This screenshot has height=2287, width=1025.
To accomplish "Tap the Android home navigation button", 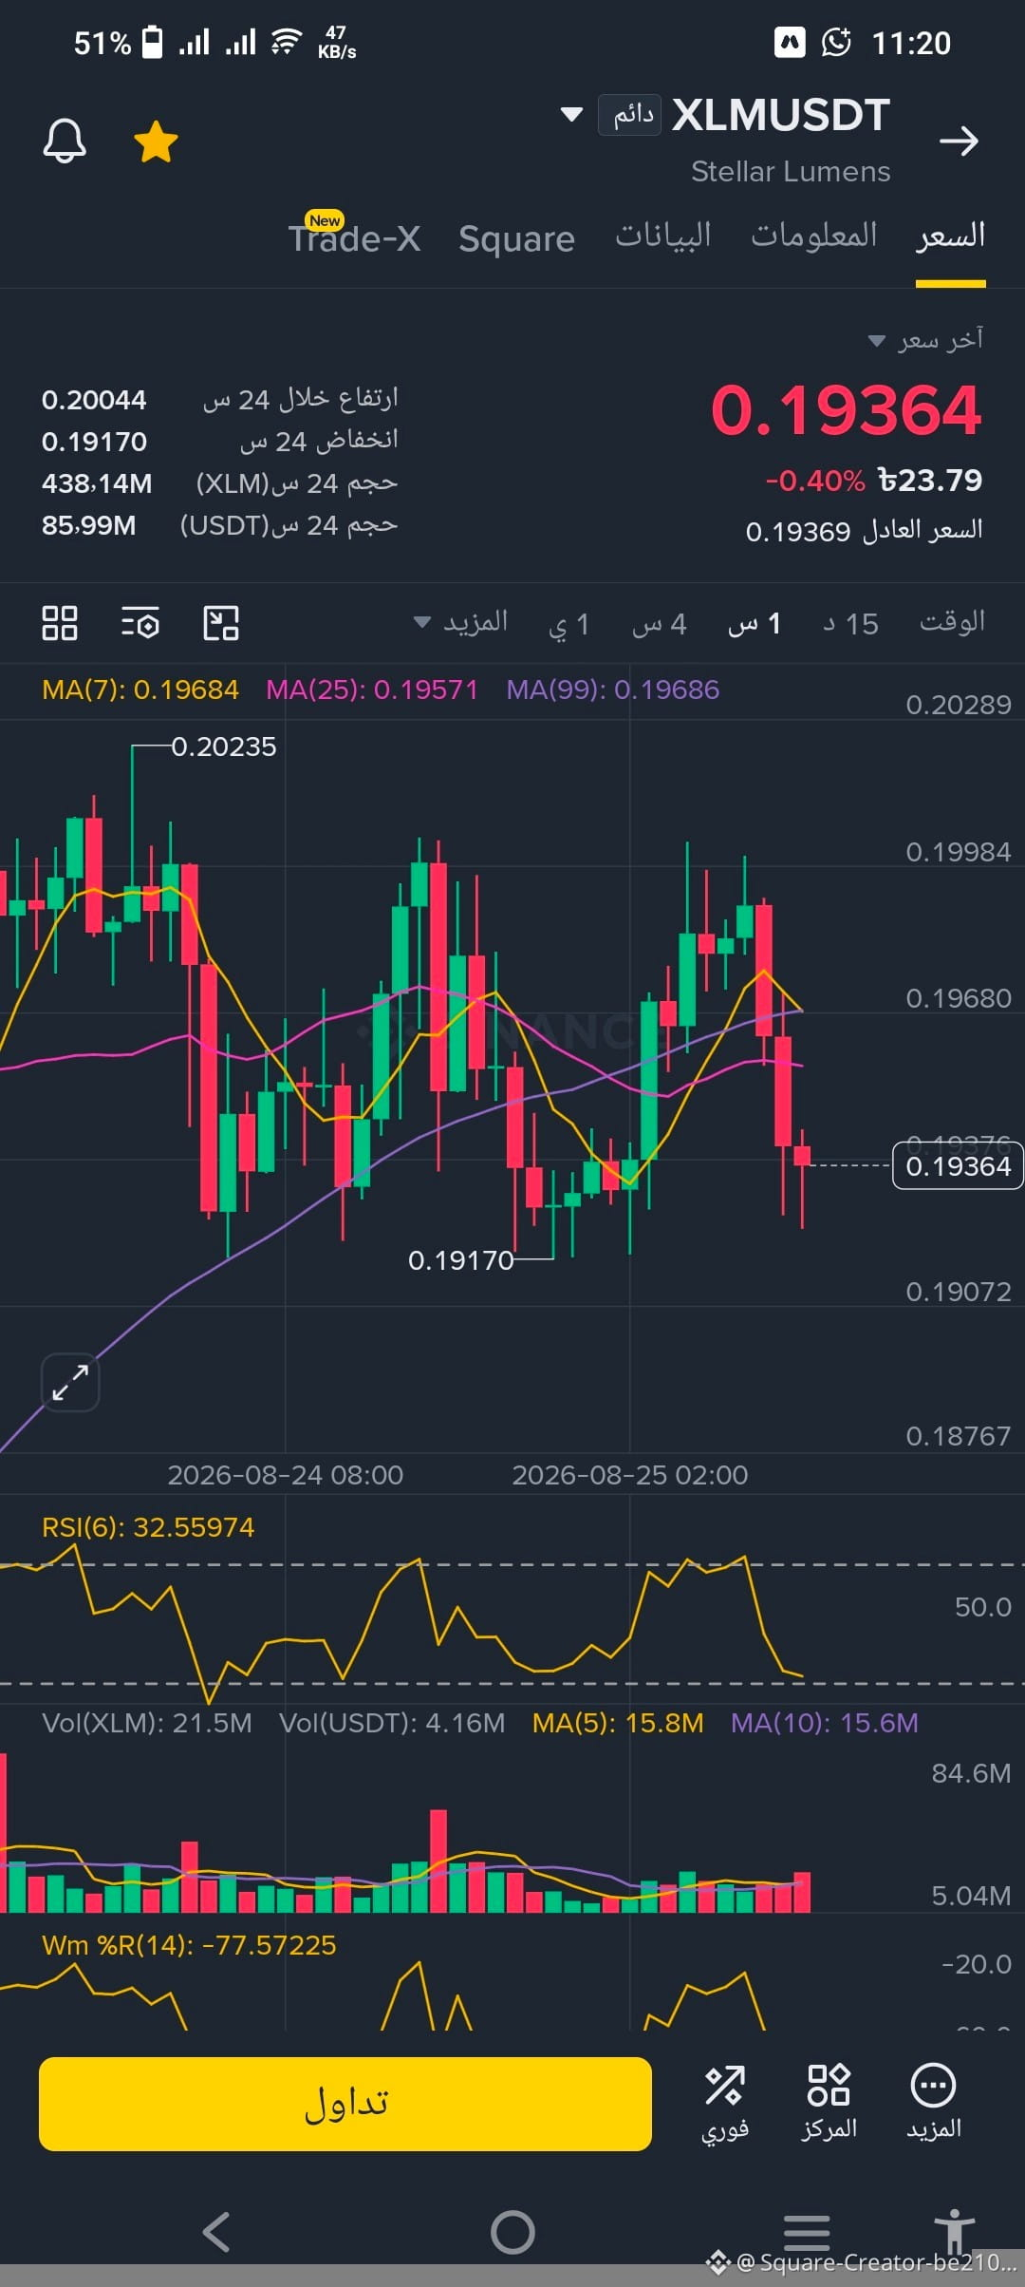I will 512,2232.
